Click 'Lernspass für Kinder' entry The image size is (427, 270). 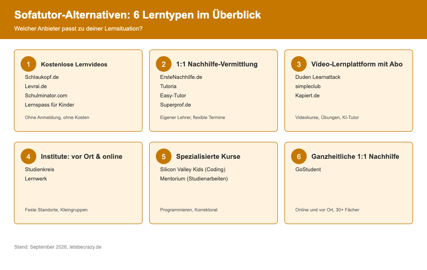tap(49, 105)
